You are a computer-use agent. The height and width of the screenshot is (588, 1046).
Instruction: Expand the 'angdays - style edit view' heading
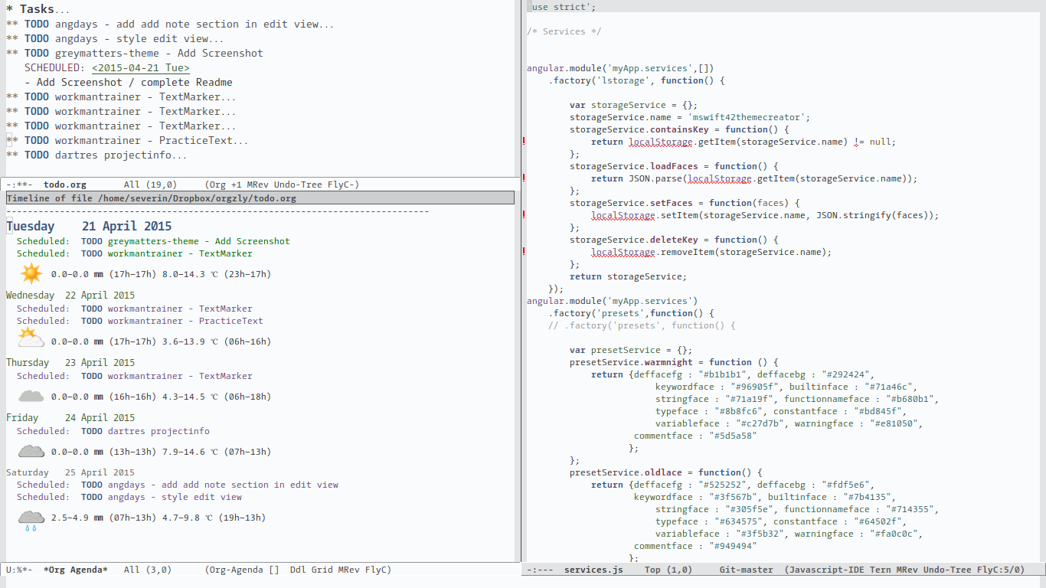pyautogui.click(x=115, y=38)
